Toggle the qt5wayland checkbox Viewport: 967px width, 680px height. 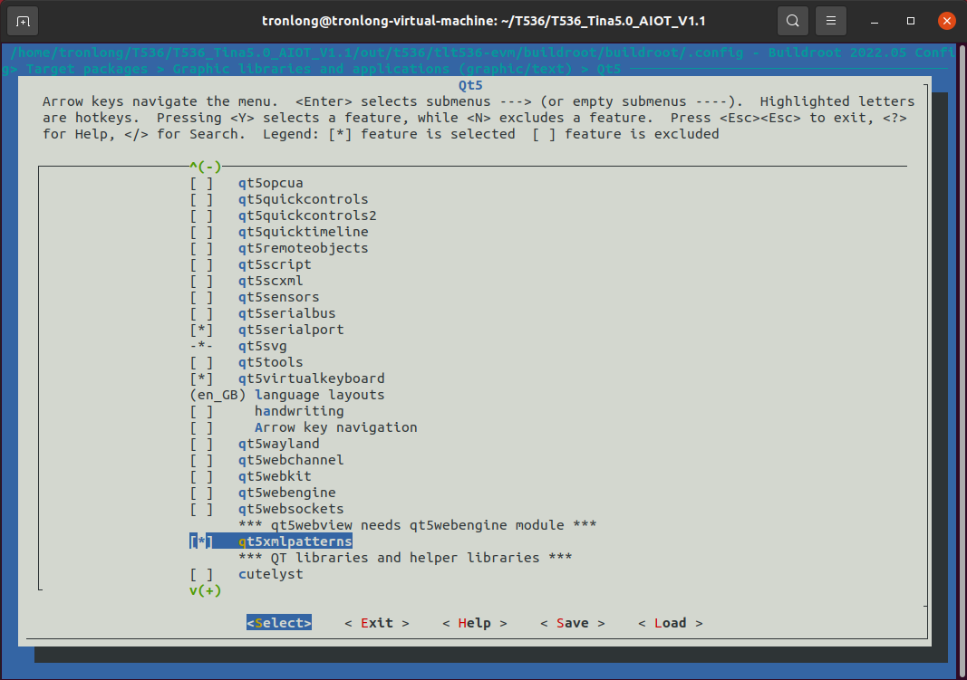[x=202, y=444]
